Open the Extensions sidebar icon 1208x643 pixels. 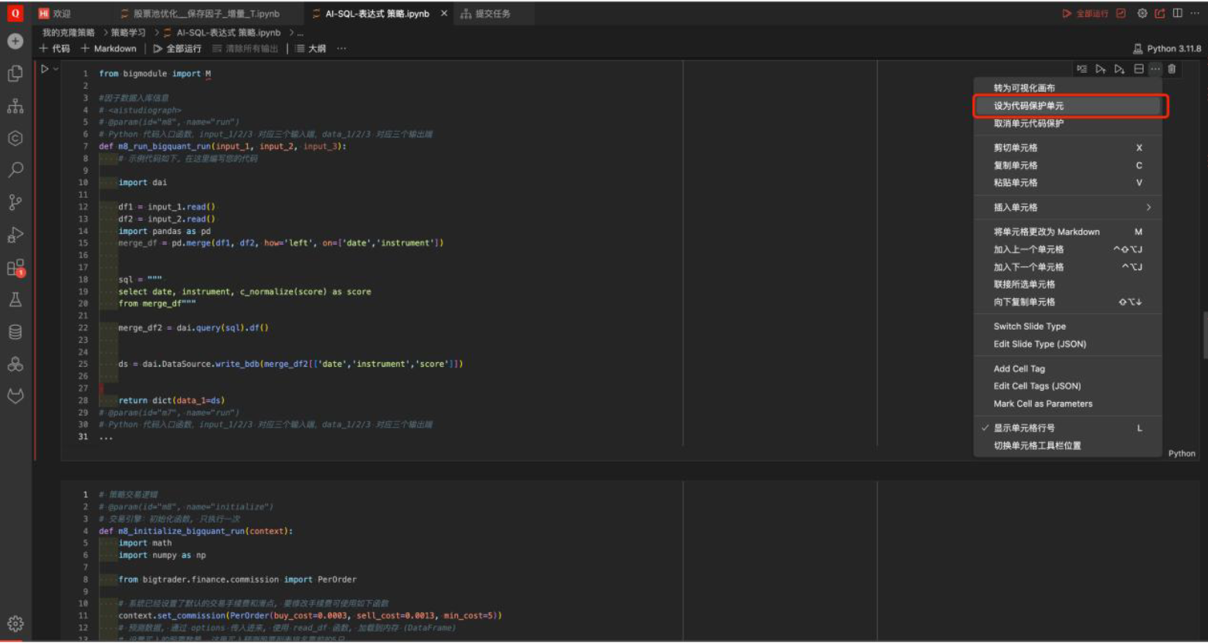(15, 267)
